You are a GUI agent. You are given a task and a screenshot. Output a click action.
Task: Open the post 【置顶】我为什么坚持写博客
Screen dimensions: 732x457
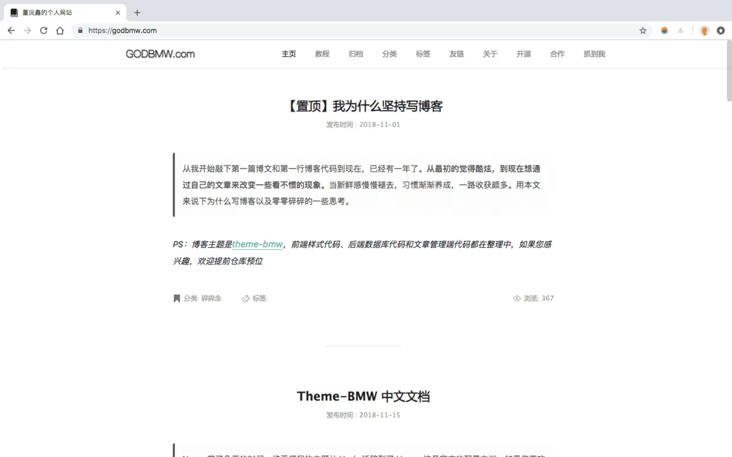click(364, 106)
